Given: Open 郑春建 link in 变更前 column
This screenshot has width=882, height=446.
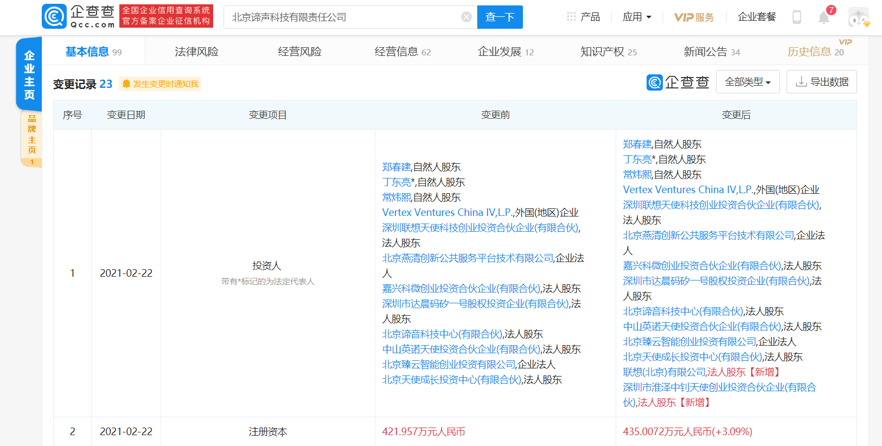Looking at the screenshot, I should click(x=397, y=167).
